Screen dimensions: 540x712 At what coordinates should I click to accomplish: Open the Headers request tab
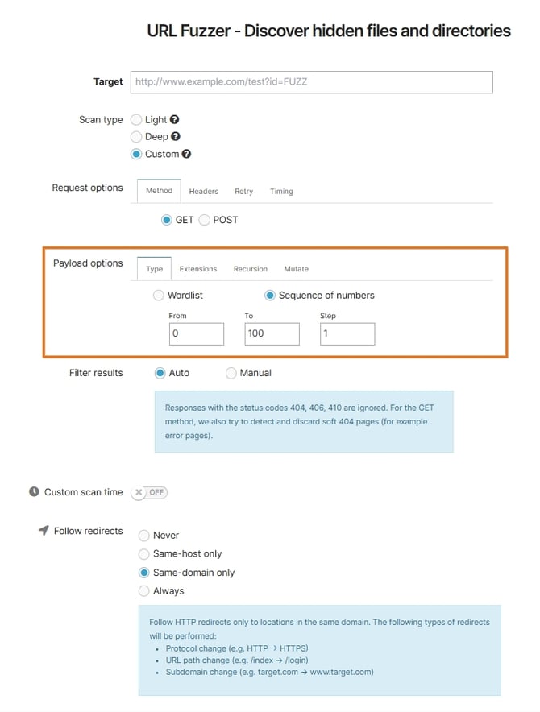tap(204, 192)
